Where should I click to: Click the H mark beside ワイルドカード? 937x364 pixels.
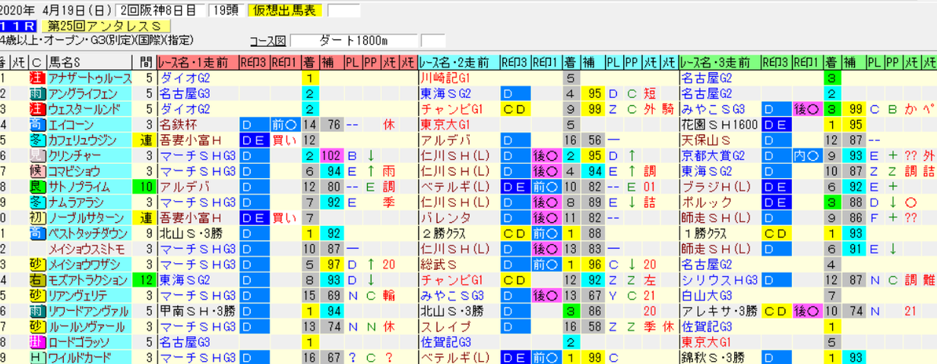[36, 357]
